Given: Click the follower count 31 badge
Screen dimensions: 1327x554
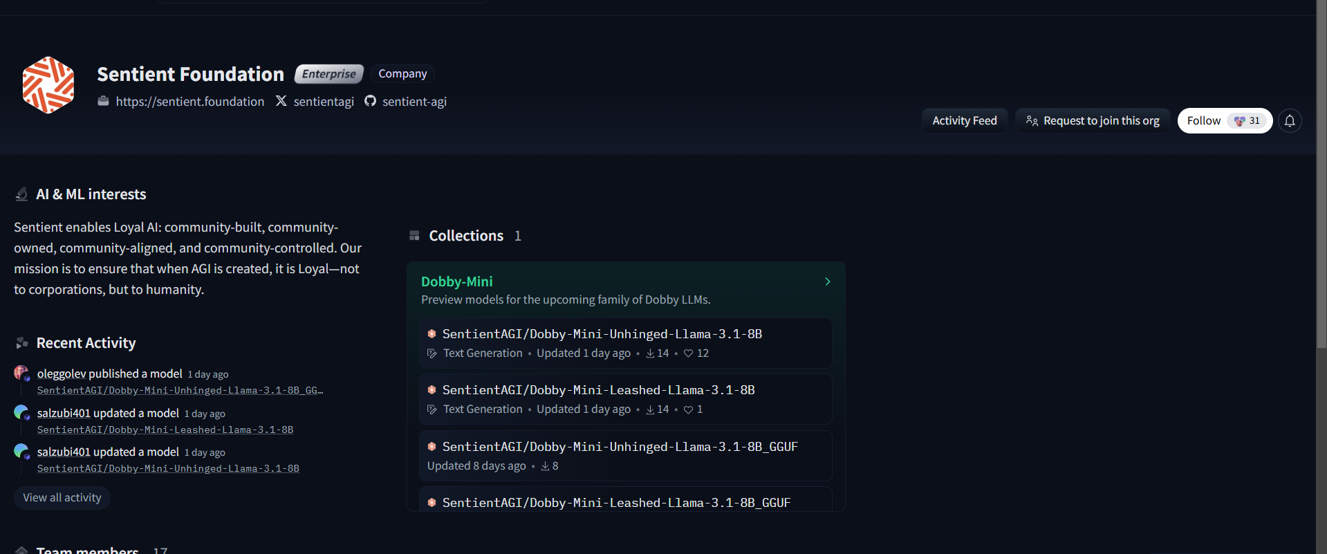Looking at the screenshot, I should click(1247, 121).
